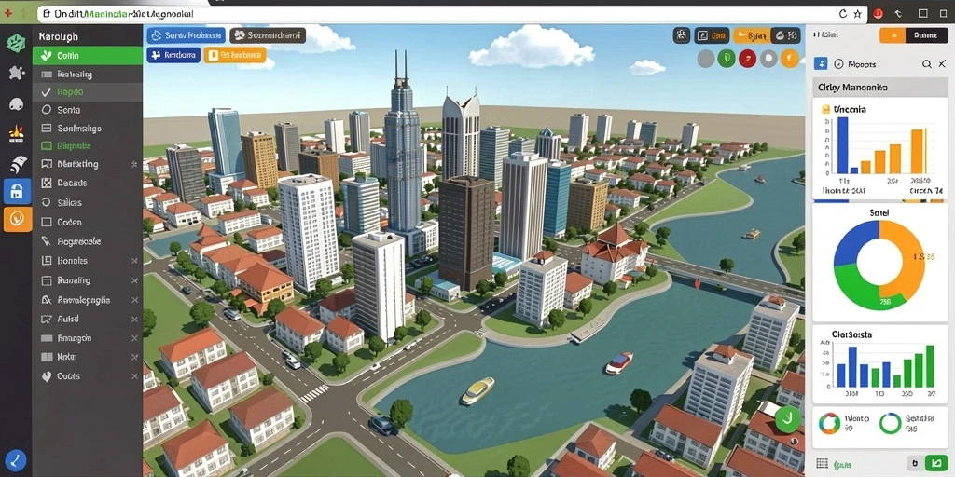Open the star expander on Marketing row
Image resolution: width=955 pixels, height=477 pixels.
134,164
